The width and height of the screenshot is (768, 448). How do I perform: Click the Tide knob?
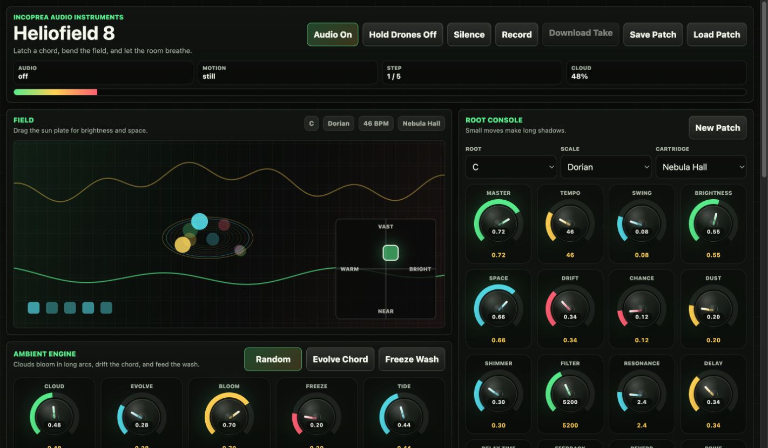point(404,417)
